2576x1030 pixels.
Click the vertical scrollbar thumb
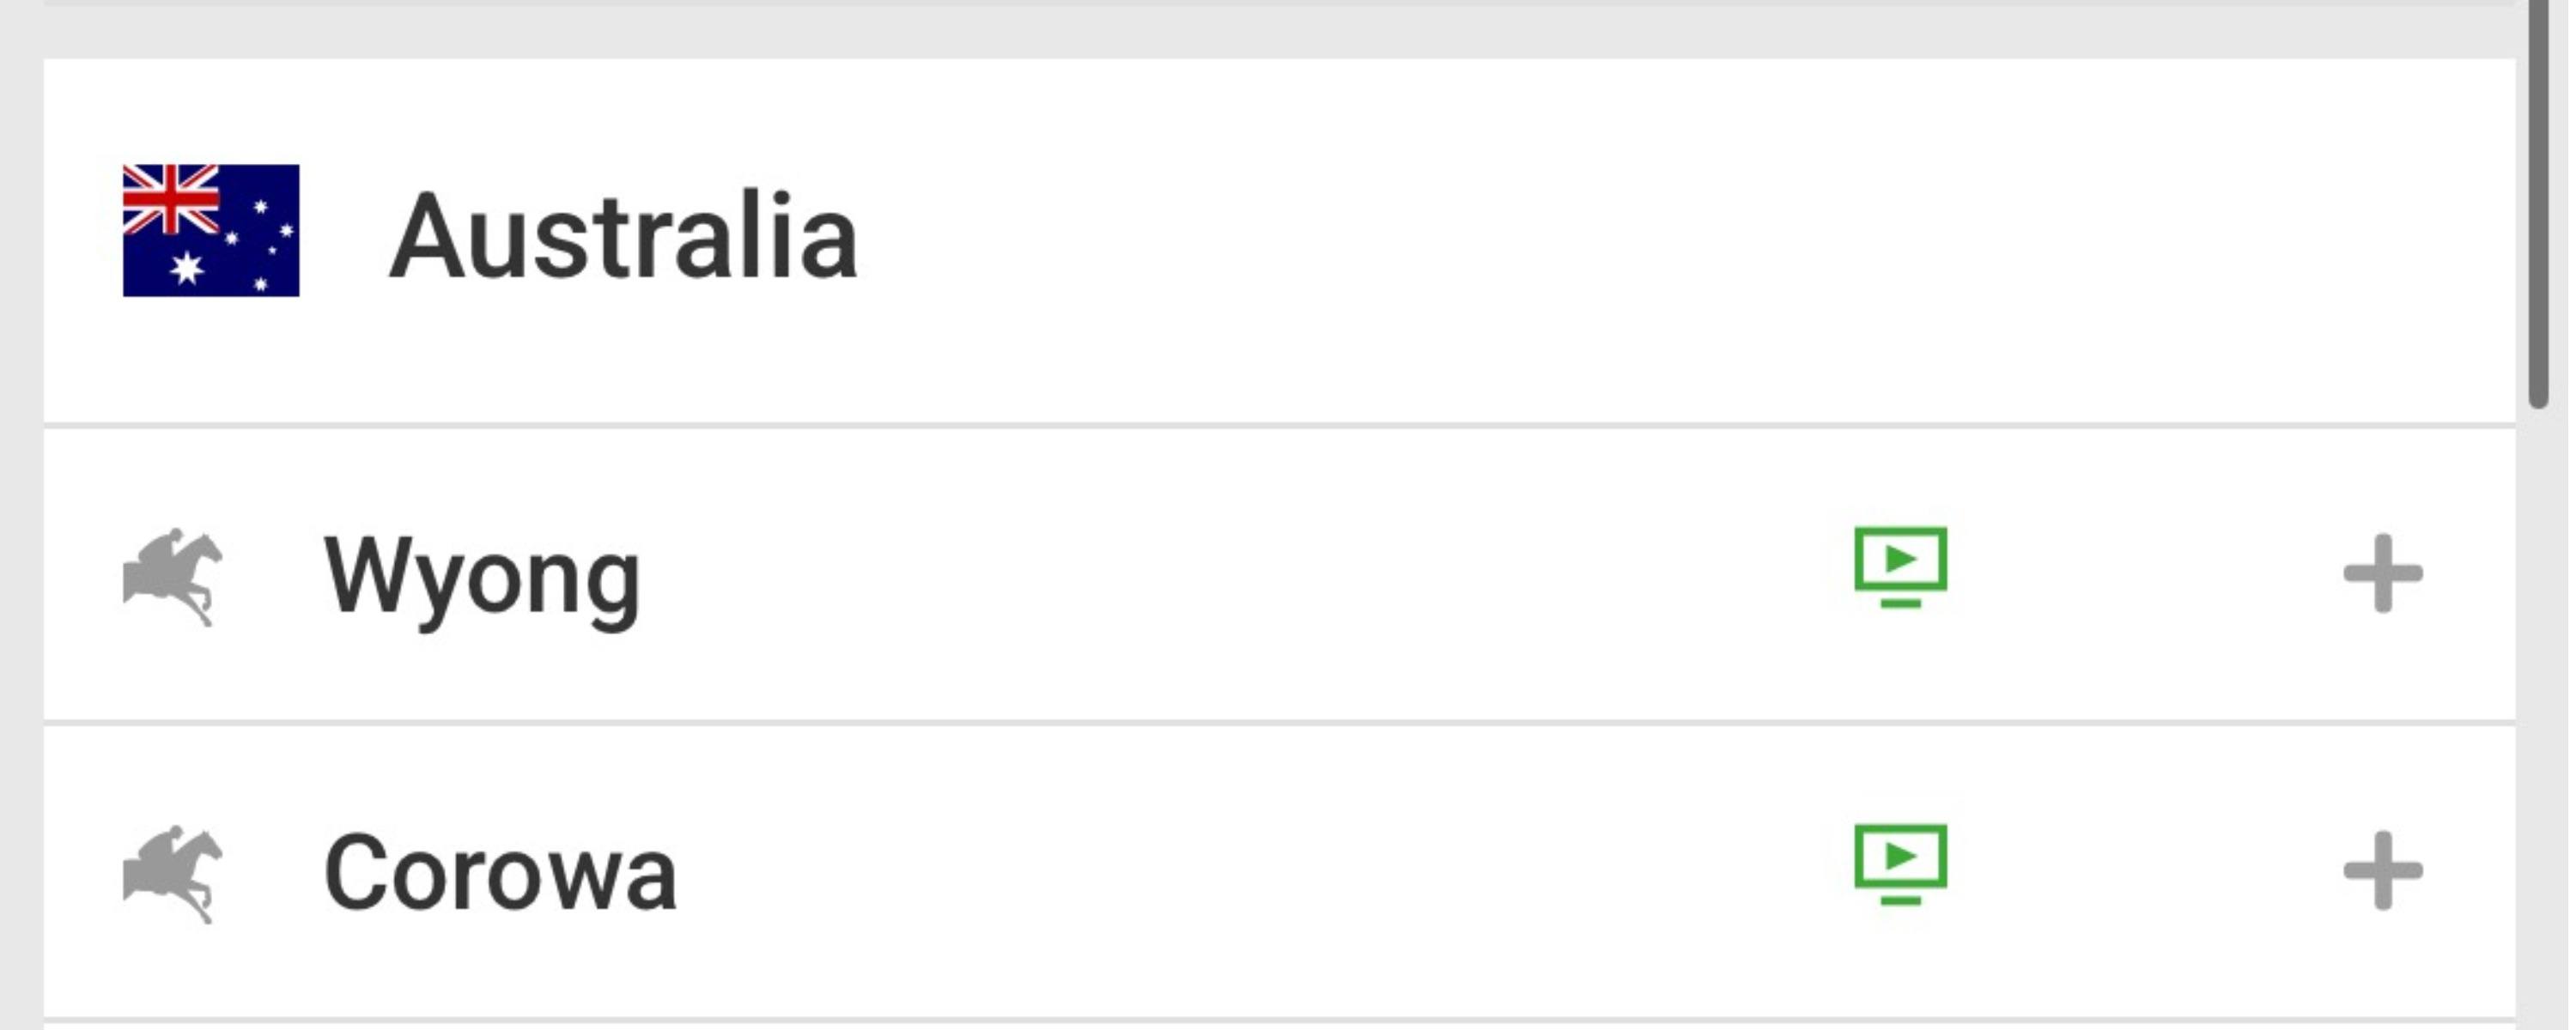pos(2538,200)
